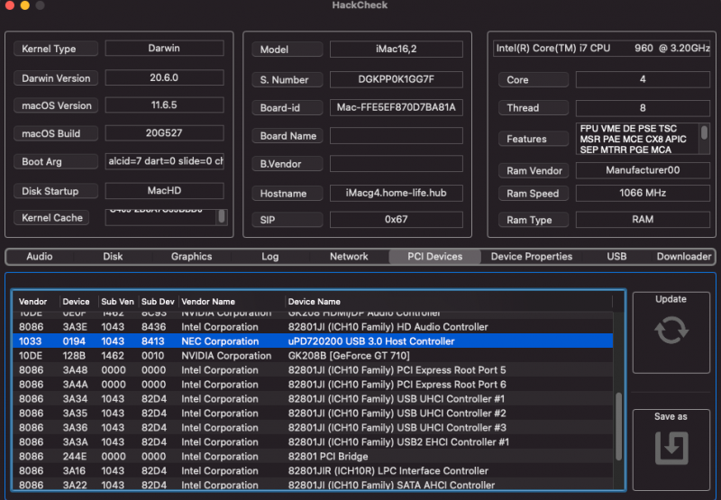Image resolution: width=721 pixels, height=500 pixels.
Task: Open the Device Properties tab
Action: coord(531,257)
